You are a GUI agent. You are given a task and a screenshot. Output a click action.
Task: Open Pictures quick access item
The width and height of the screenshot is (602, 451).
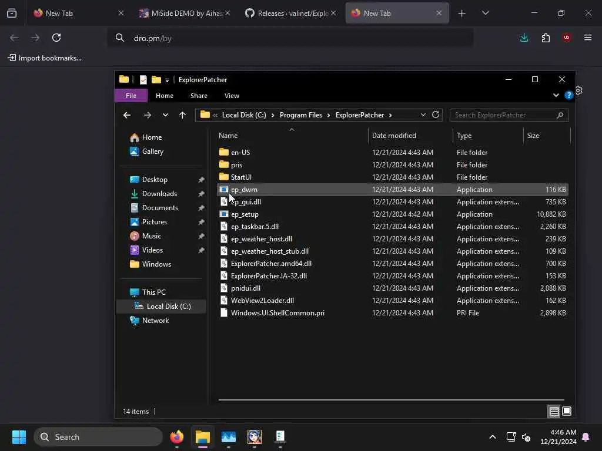[x=155, y=222]
